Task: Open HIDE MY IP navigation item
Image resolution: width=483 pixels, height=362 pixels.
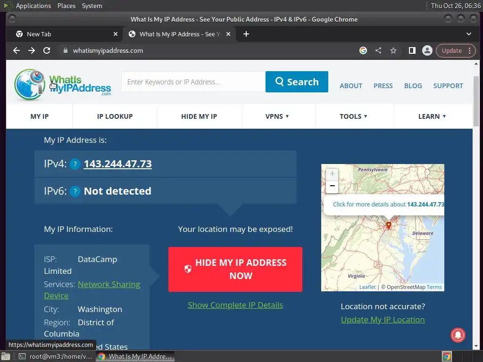Action: (199, 116)
